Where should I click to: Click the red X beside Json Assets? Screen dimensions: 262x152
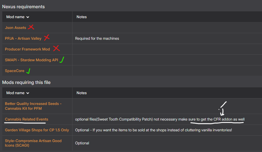tap(31, 28)
